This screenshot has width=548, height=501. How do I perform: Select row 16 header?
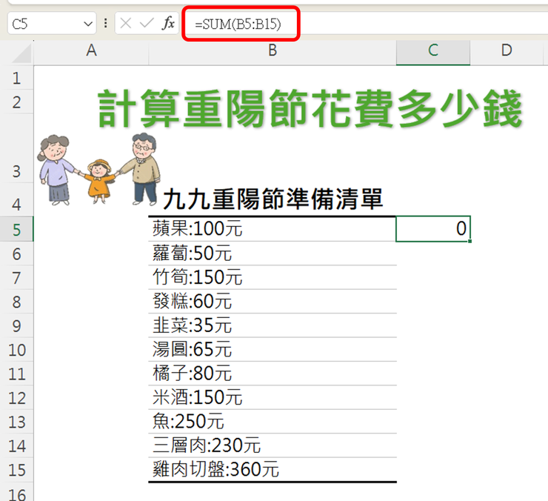click(x=16, y=492)
